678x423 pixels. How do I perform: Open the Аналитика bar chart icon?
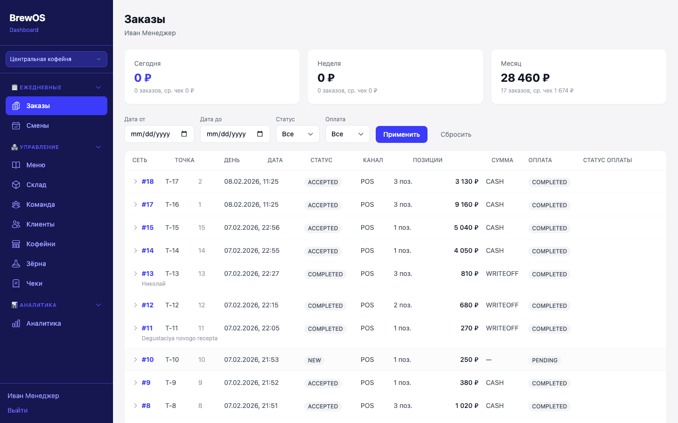[16, 323]
